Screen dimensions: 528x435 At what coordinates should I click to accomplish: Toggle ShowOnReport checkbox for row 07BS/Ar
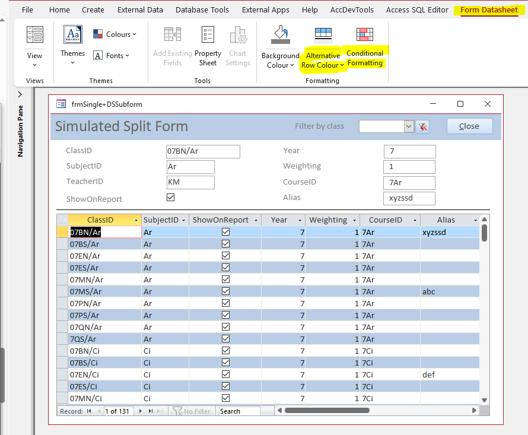225,244
